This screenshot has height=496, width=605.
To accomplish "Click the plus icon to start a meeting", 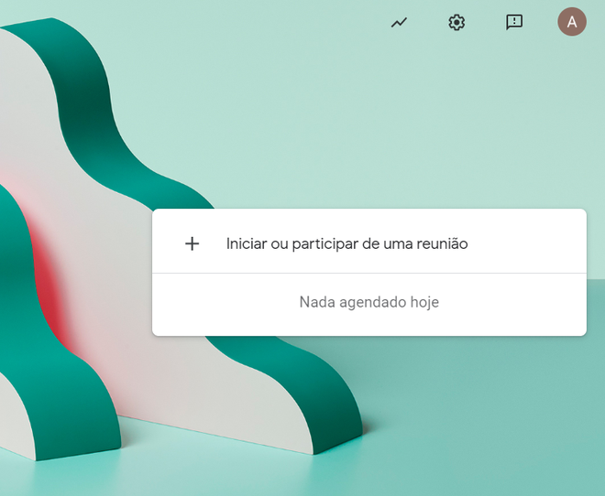I will point(192,243).
